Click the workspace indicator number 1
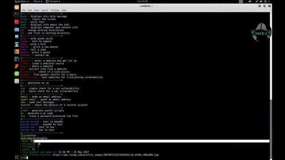285x160 pixels. [x=241, y=1]
